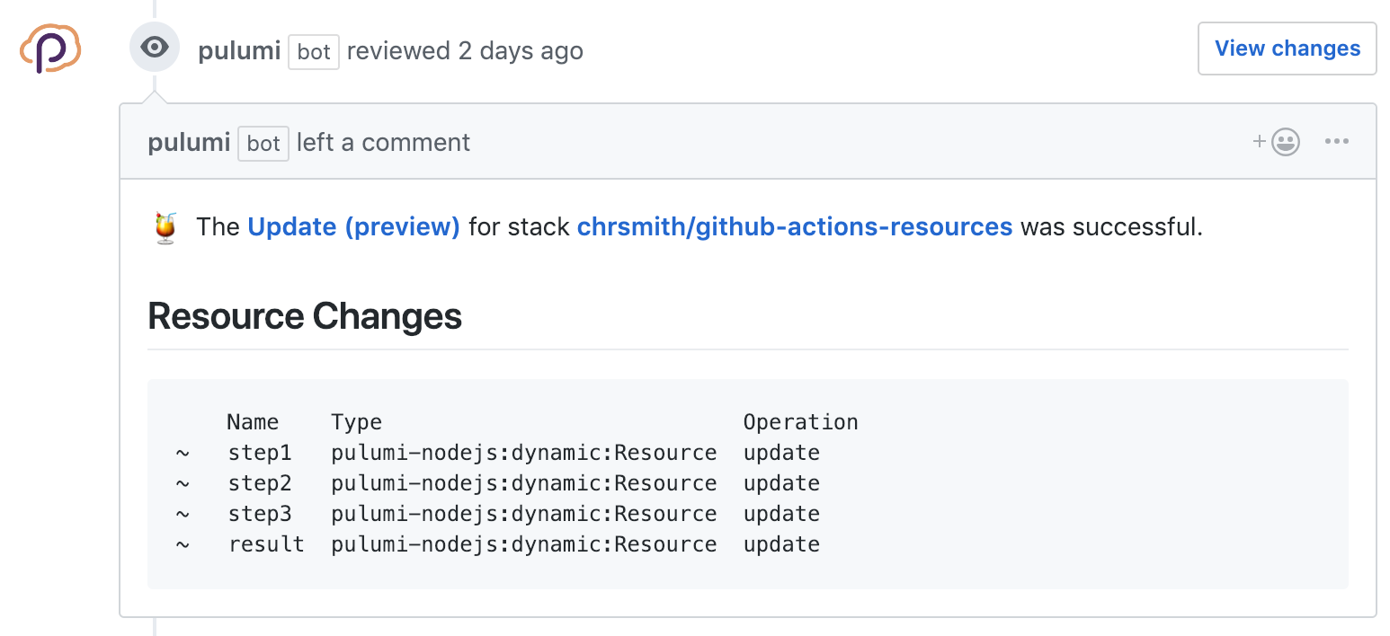Click the plus sign to add a reaction
Viewport: 1390px width, 636px height.
point(1259,141)
